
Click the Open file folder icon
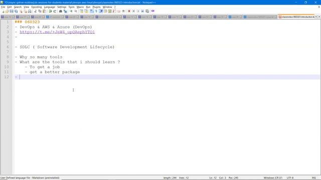7,11
